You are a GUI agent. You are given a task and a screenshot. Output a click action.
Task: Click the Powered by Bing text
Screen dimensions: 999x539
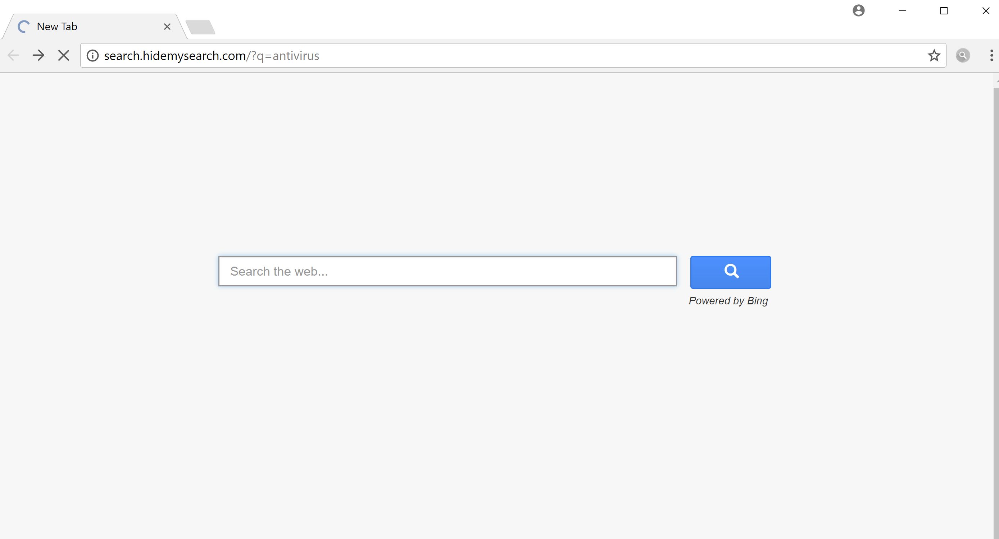pos(728,301)
